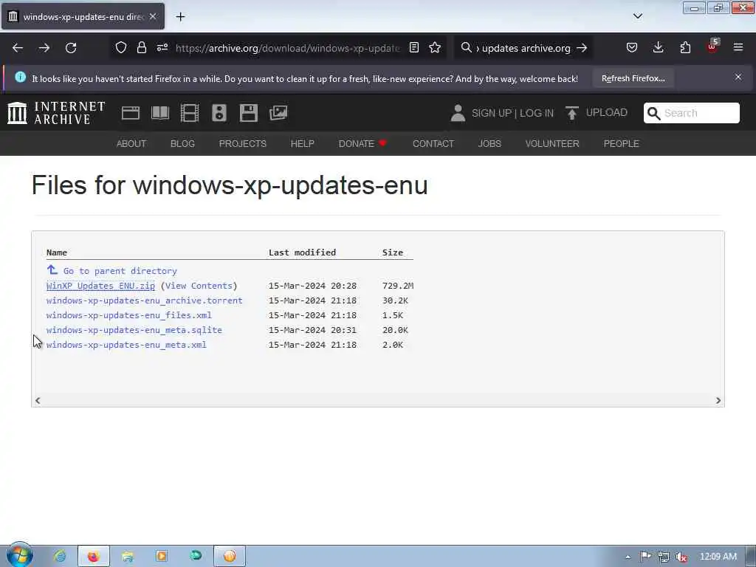Open LOG IN link
This screenshot has height=567, width=756.
pyautogui.click(x=537, y=113)
